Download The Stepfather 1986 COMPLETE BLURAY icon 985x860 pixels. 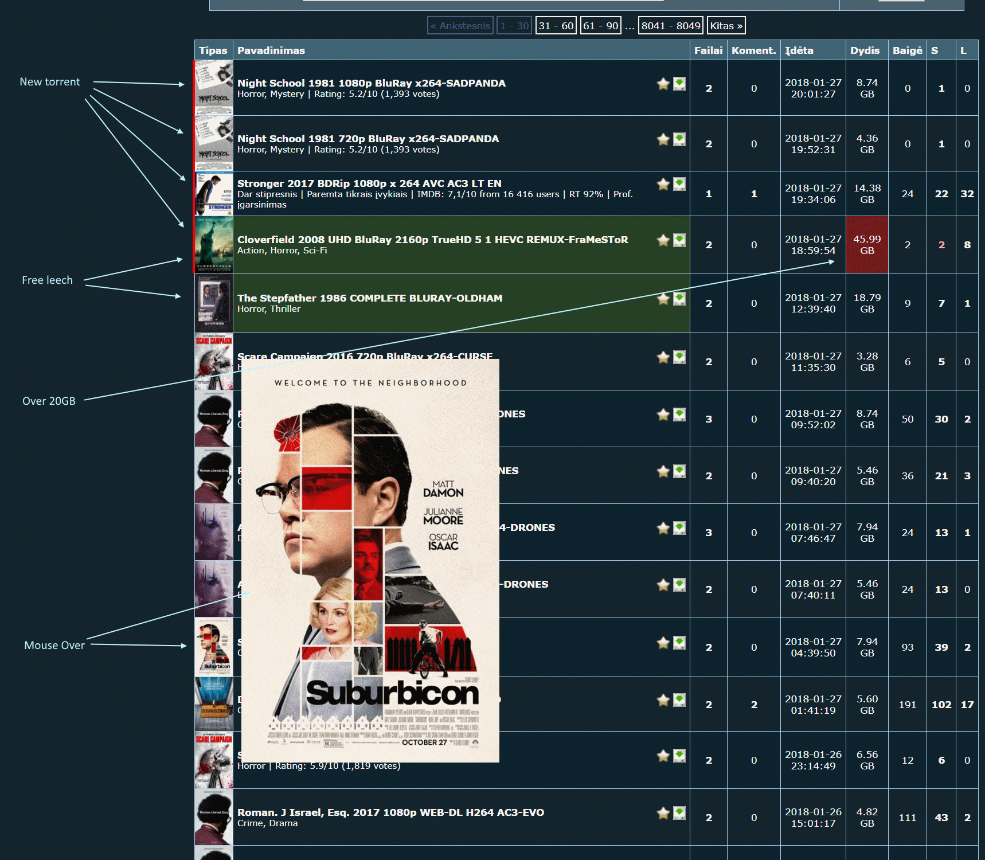pos(679,299)
